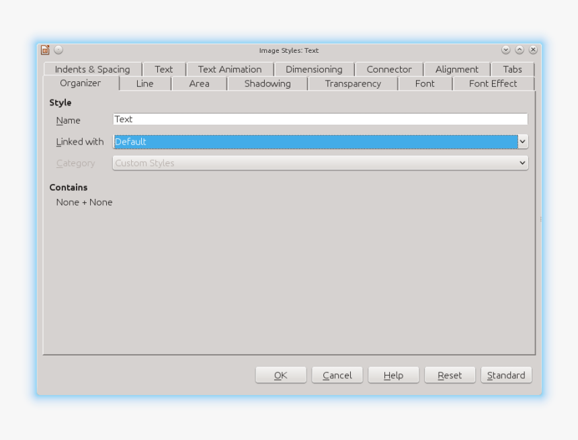578x440 pixels.
Task: Switch to the Indents & Spacing tab
Action: (x=92, y=69)
